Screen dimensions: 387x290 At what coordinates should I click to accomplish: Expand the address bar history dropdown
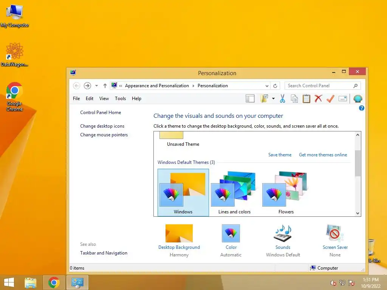click(x=267, y=86)
